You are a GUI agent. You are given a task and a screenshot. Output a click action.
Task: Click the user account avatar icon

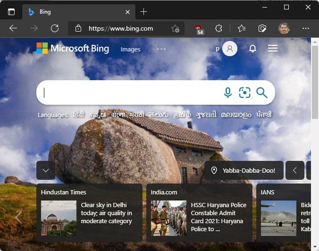tap(230, 49)
